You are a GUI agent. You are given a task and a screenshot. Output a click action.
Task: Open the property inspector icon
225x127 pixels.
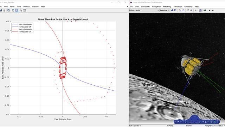click(x=25, y=10)
